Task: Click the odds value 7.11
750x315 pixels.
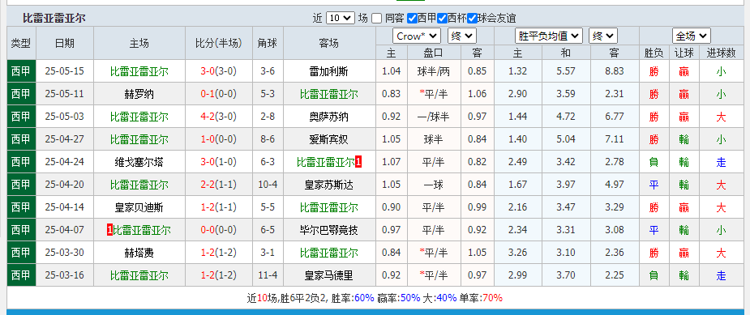Action: (x=615, y=139)
